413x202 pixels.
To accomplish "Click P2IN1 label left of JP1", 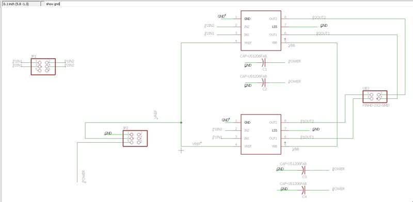I will 18,65.
